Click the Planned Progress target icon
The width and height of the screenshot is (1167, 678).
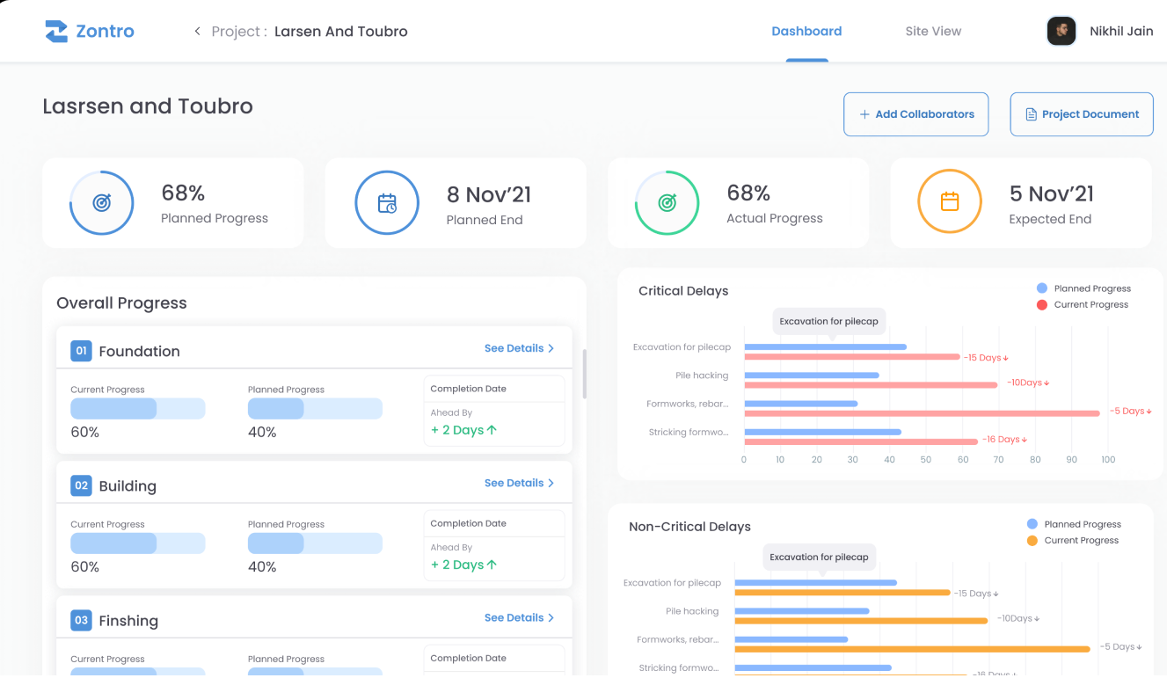102,203
